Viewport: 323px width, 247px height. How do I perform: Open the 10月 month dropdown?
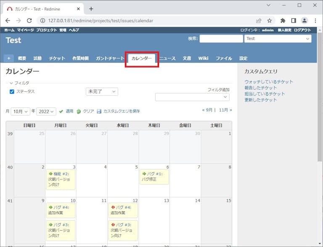[20, 112]
